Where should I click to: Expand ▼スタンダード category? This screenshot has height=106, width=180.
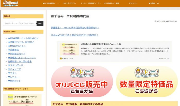[15, 65]
